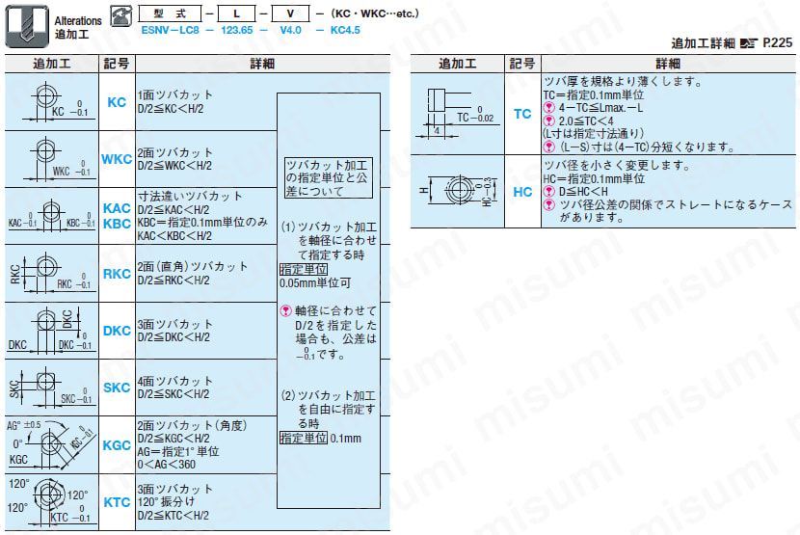Click caution icon beside 軸径に合わせて
Screen dimensions: 800x535
tap(286, 310)
